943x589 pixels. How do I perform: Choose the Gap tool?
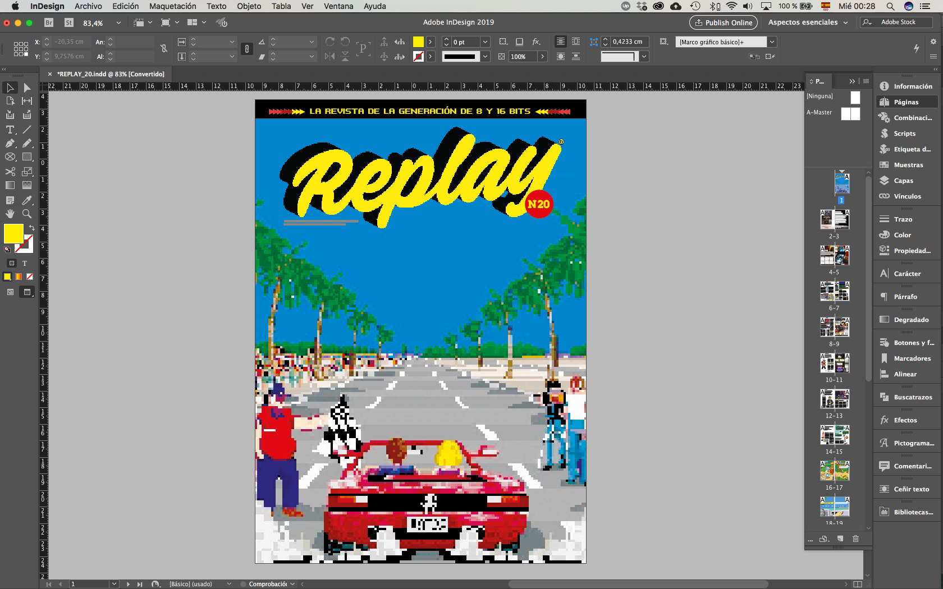tap(27, 101)
